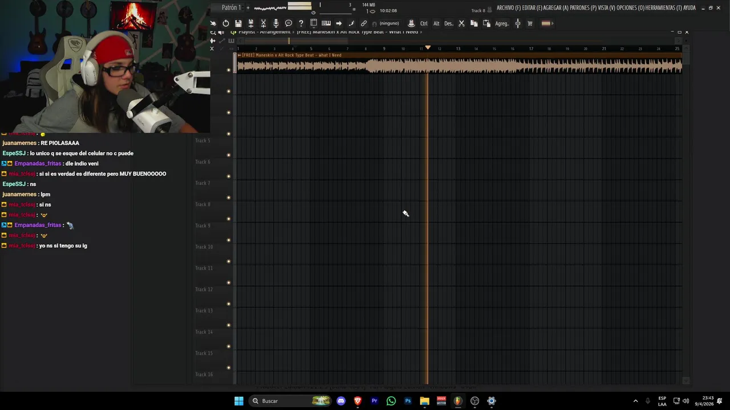Open FL Studio from the taskbar

pyautogui.click(x=458, y=401)
